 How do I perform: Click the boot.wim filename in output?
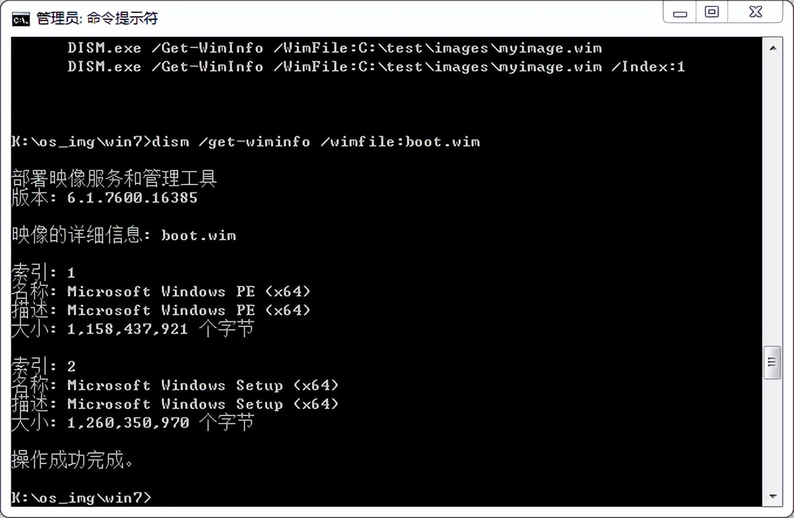tap(198, 235)
